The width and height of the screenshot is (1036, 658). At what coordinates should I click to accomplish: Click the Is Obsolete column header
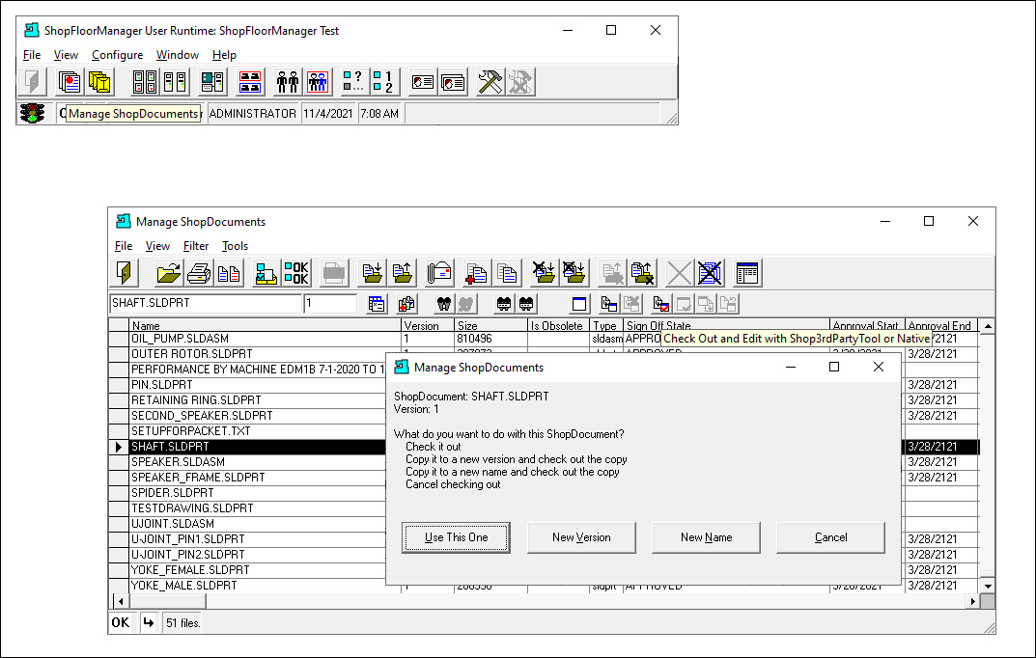pos(558,325)
